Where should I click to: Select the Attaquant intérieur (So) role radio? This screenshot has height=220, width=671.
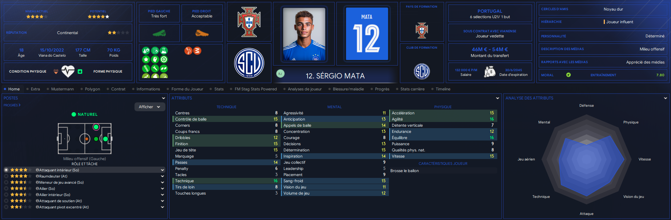point(6,170)
